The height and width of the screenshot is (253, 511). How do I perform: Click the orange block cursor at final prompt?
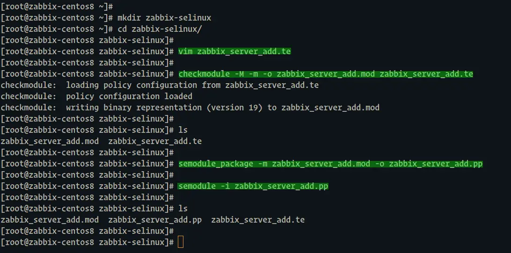[181, 242]
